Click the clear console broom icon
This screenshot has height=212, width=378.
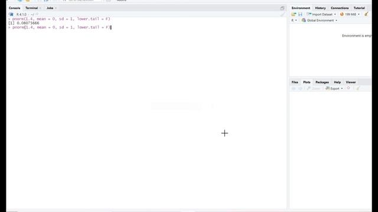pos(282,14)
